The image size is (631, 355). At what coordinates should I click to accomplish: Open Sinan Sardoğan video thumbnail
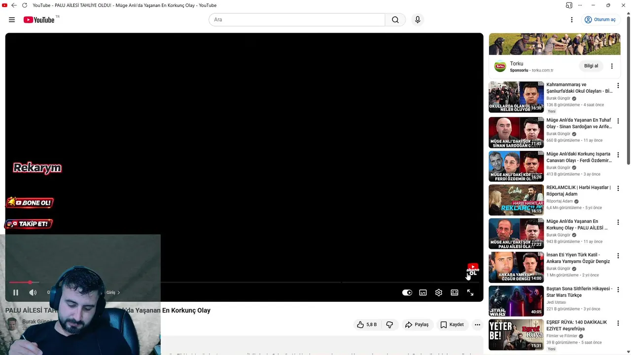(x=516, y=132)
